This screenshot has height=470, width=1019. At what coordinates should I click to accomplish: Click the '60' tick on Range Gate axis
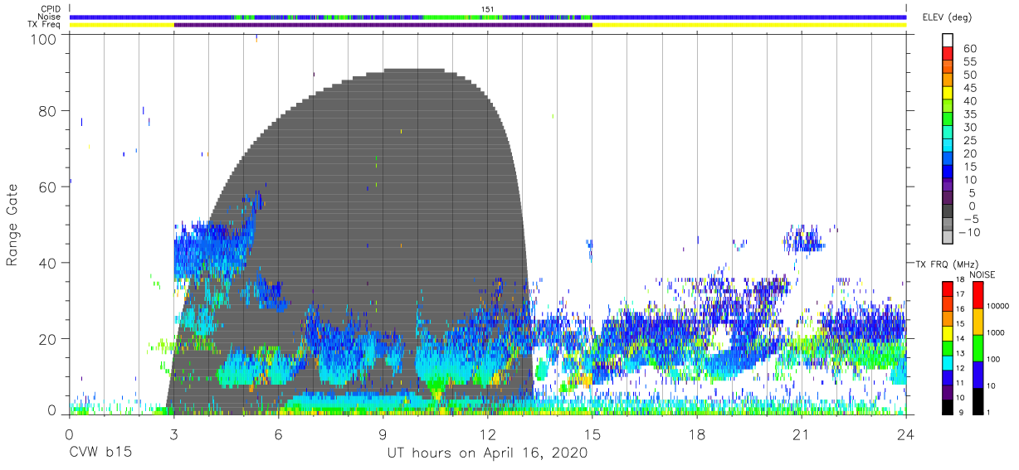[50, 187]
